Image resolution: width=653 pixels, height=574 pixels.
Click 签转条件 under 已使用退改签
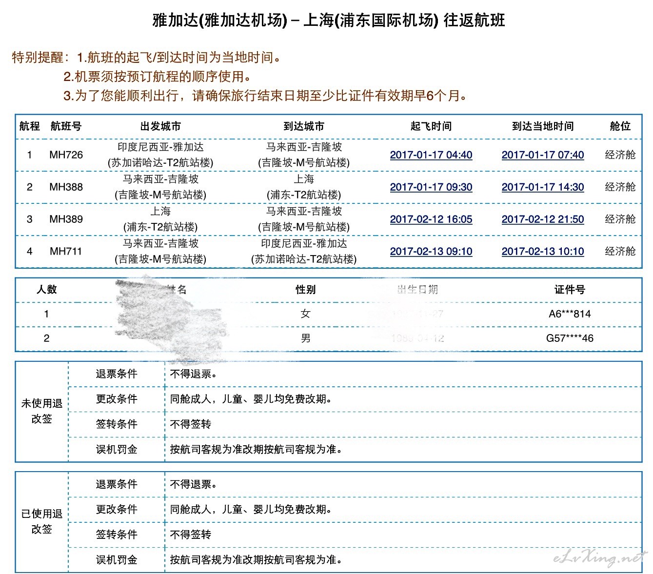tap(117, 534)
